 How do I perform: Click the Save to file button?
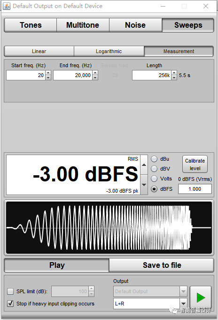coord(162,265)
